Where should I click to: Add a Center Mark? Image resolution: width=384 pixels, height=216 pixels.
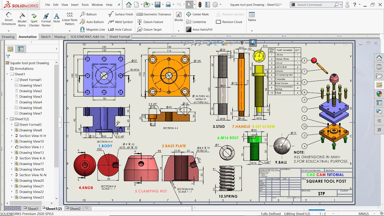pos(197,14)
